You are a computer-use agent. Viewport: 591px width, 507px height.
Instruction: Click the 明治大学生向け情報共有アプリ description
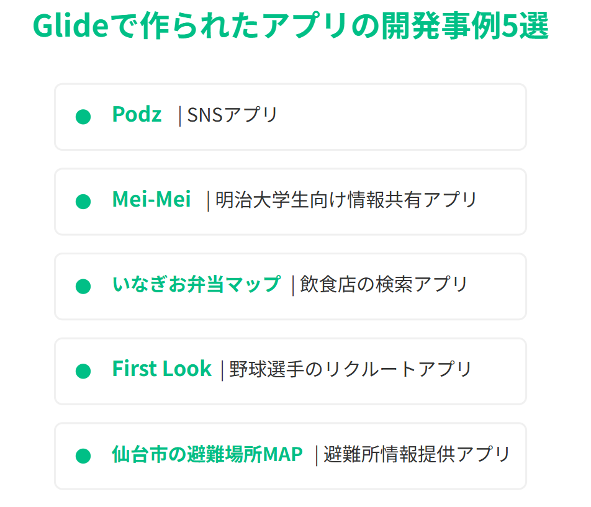point(346,200)
